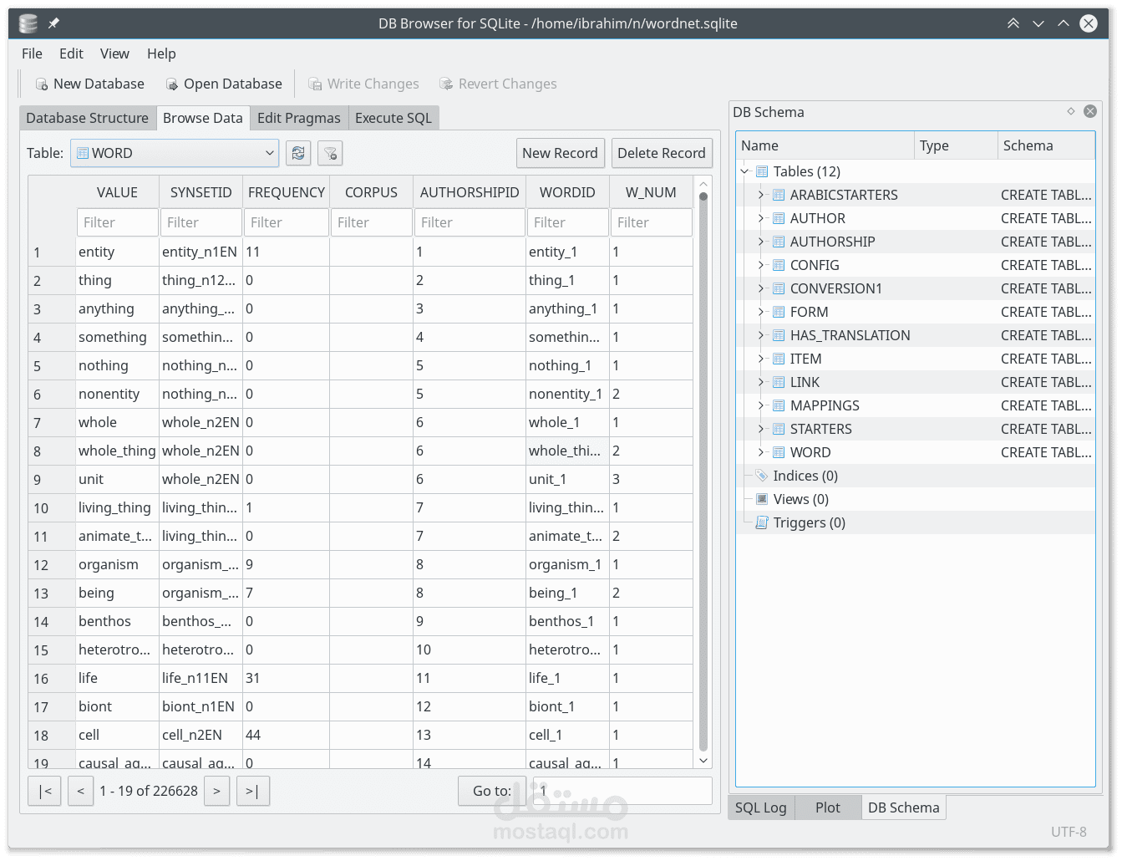Viewport: 1122px width, 861px height.
Task: Click the pin window icon in title bar
Action: (53, 23)
